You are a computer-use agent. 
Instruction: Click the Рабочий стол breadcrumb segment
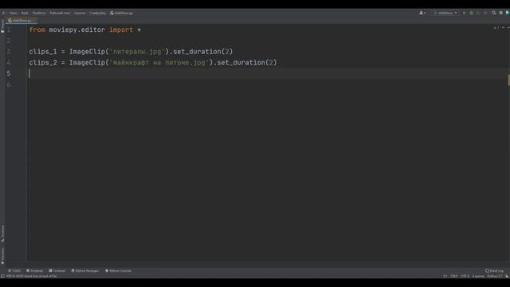(60, 13)
